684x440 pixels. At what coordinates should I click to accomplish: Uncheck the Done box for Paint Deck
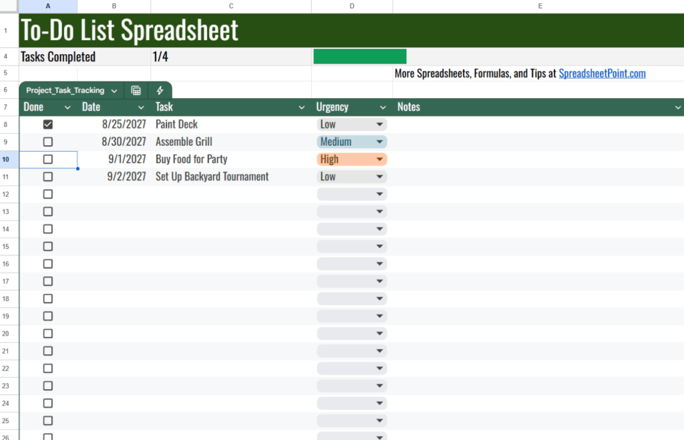[48, 124]
